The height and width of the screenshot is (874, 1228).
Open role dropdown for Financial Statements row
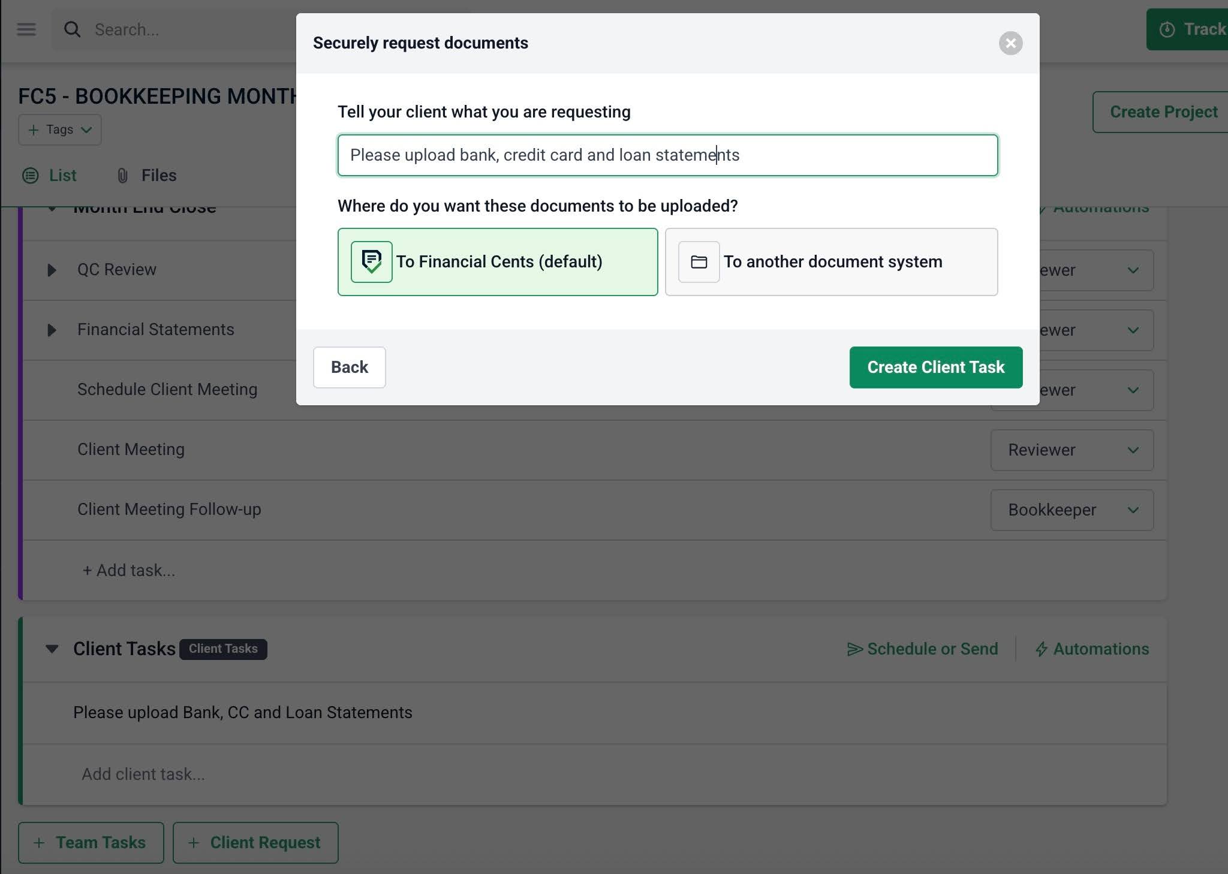click(1096, 330)
